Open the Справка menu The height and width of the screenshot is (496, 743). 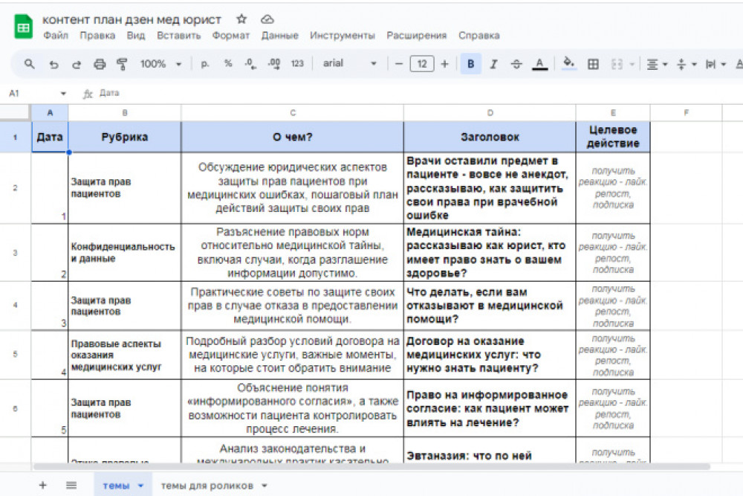click(478, 36)
